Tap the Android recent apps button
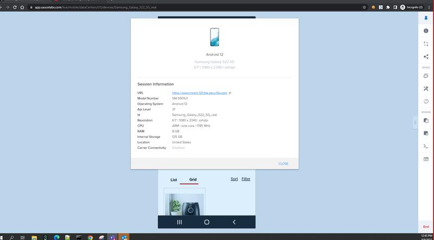This screenshot has width=434, height=240. 180,222
